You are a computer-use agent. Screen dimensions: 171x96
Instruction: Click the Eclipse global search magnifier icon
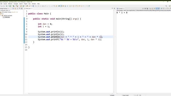coord(166,6)
